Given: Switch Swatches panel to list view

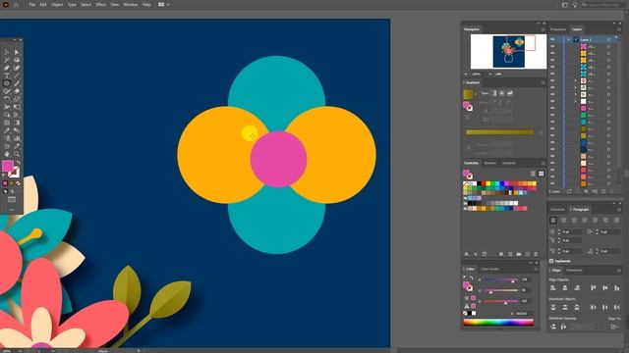Looking at the screenshot, I should point(533,174).
